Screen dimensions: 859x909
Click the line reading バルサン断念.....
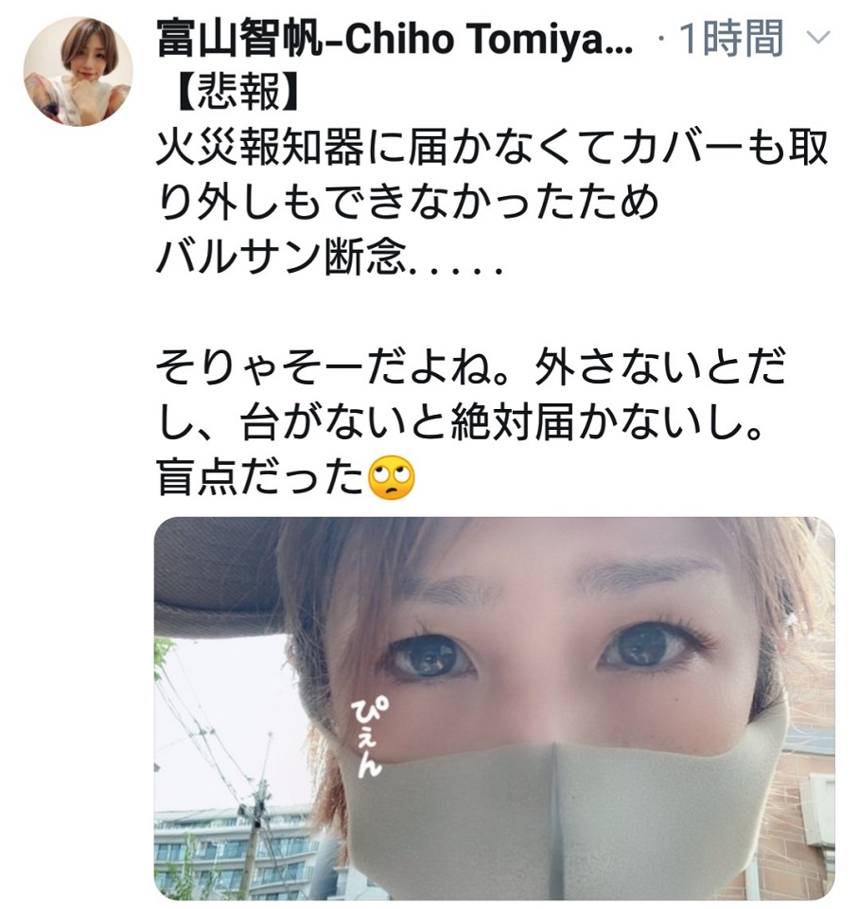tap(329, 257)
